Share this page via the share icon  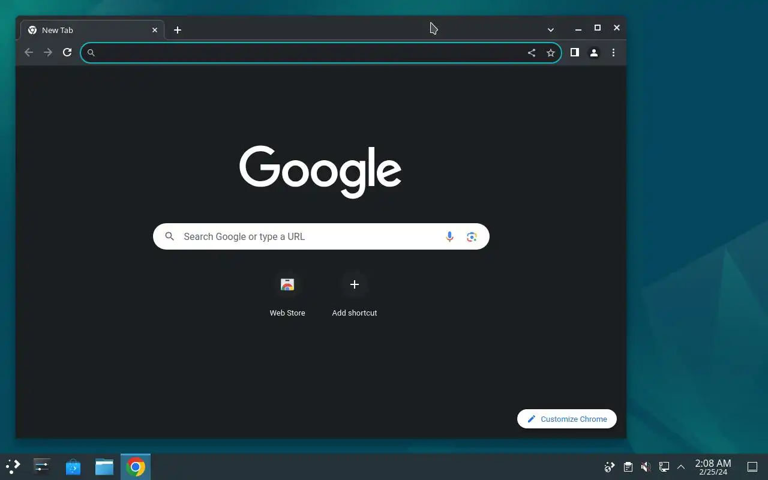coord(532,53)
